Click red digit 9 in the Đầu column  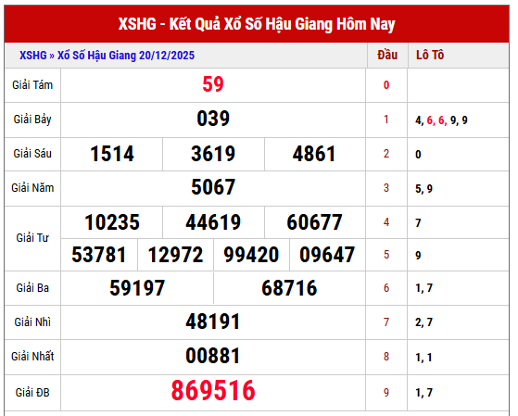click(x=386, y=393)
